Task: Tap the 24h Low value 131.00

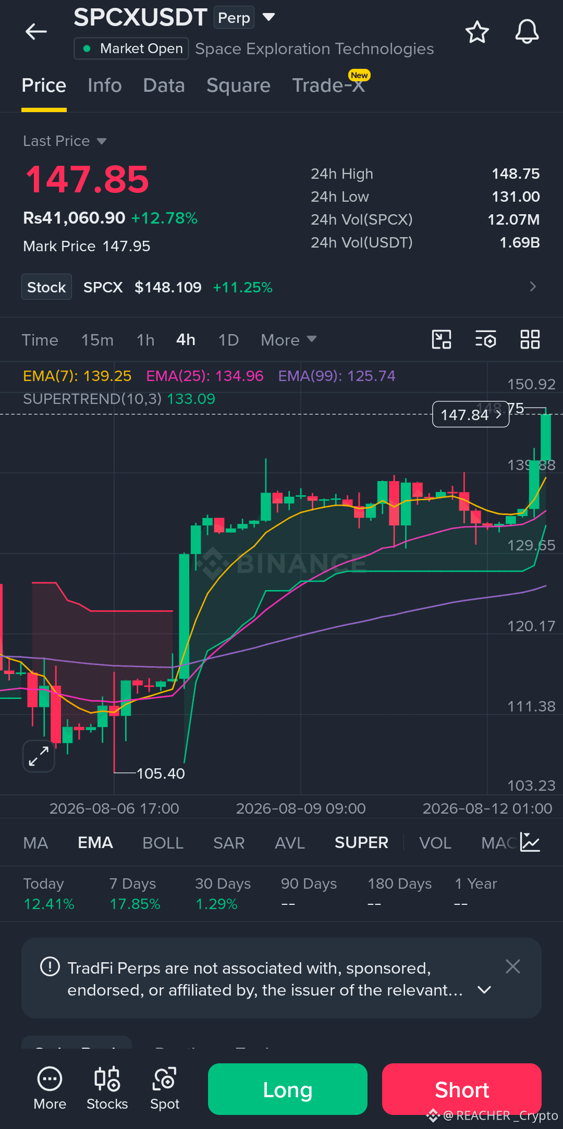Action: [x=516, y=197]
